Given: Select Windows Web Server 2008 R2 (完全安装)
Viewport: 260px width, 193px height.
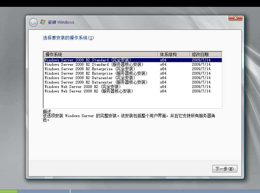Looking at the screenshot, I should point(133,87).
